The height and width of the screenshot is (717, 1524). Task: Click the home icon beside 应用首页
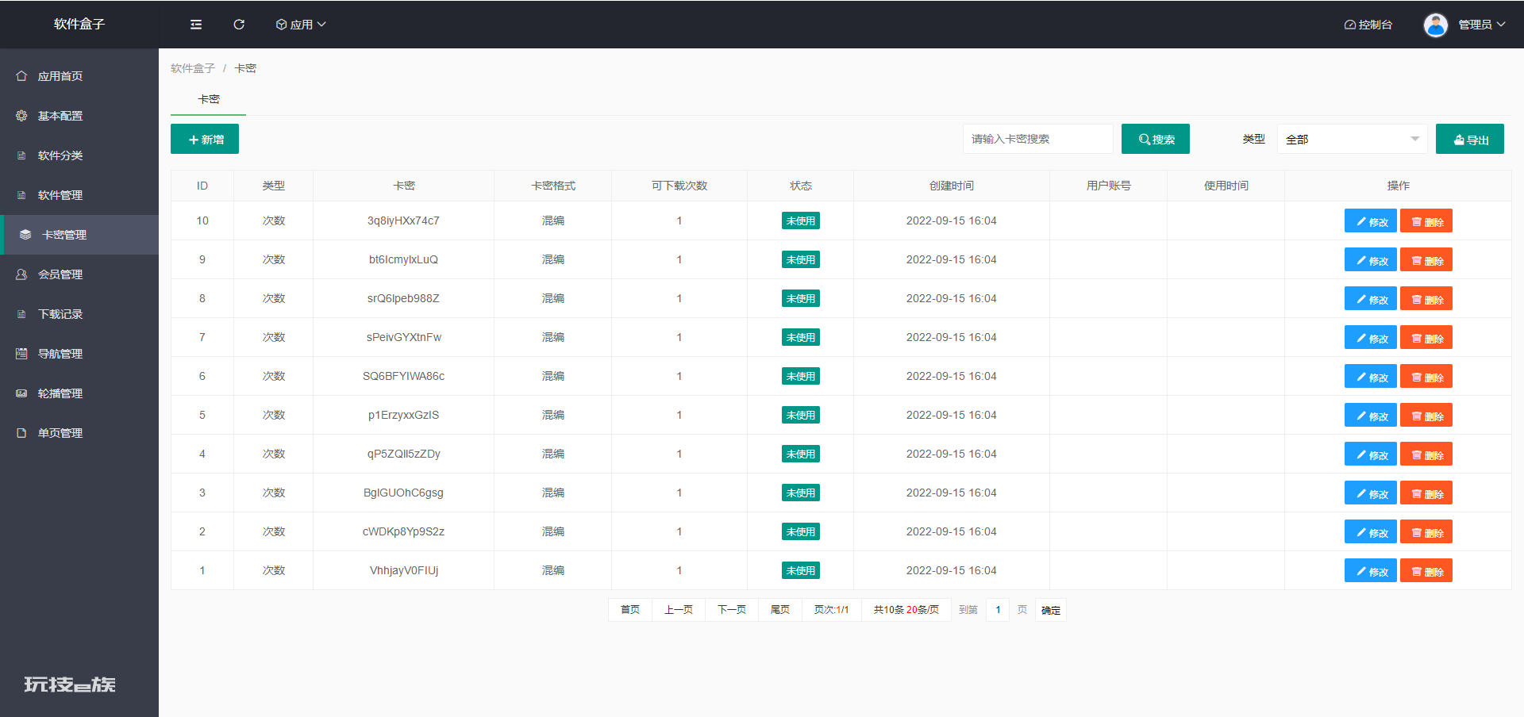(21, 76)
